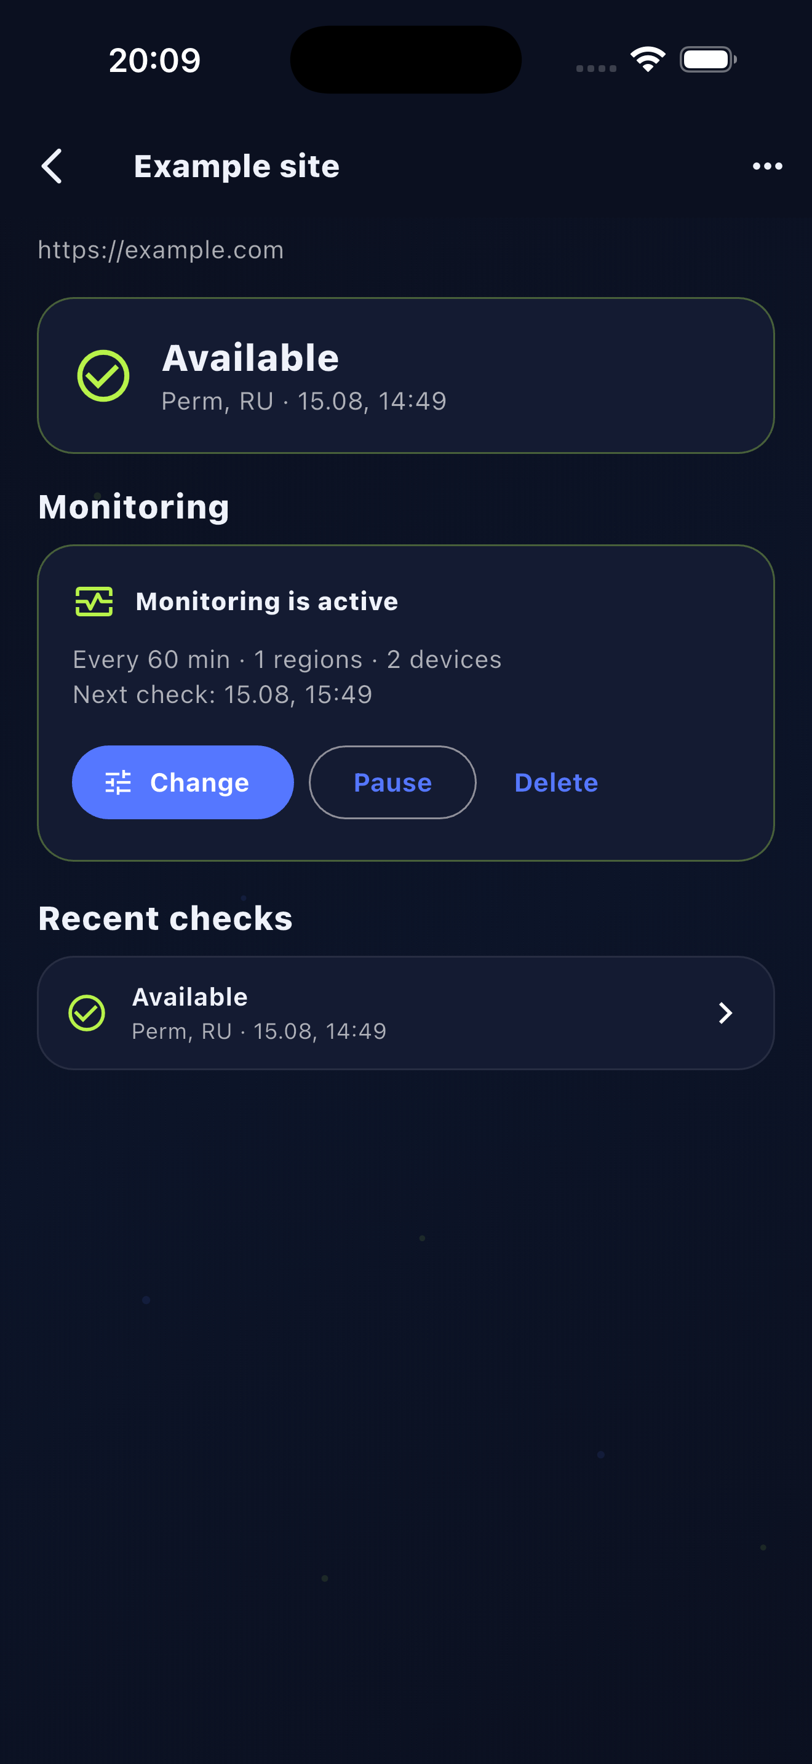Tap the Monitoring is active heading
Viewport: 812px width, 1764px height.
pyautogui.click(x=267, y=602)
